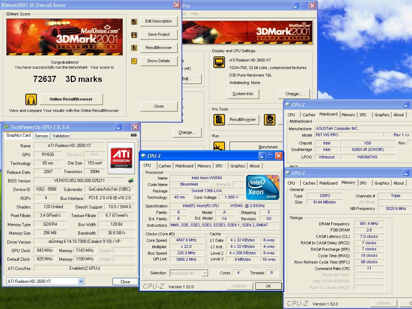This screenshot has height=309, width=412.
Task: Open the Caches tab in front CPU-Z window
Action: click(x=165, y=166)
